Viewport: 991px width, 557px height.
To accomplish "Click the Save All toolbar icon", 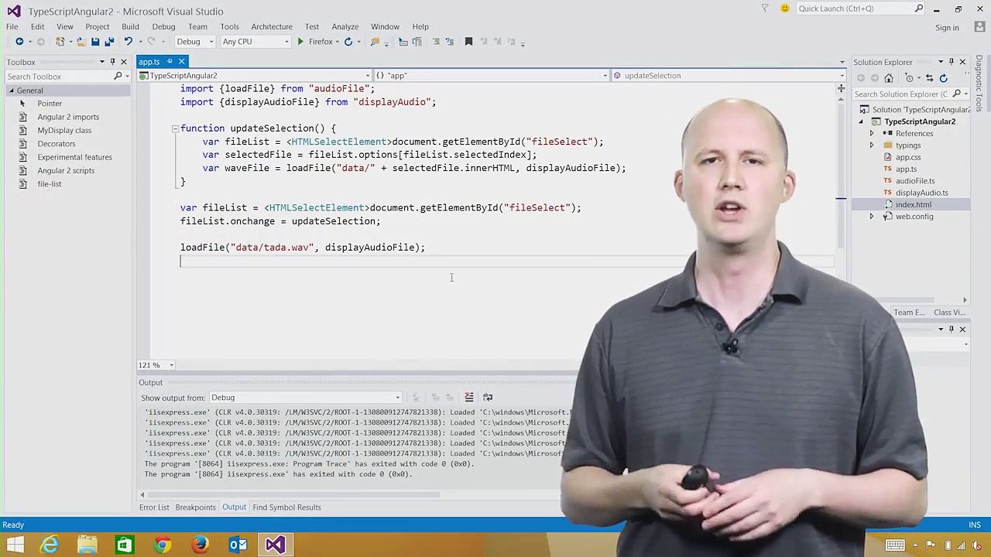I will 109,42.
